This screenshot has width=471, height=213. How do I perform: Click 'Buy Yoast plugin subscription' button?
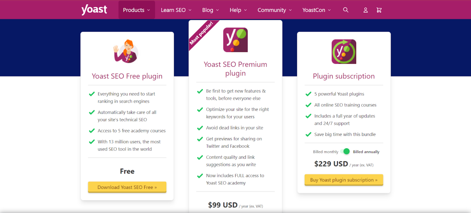click(x=344, y=180)
